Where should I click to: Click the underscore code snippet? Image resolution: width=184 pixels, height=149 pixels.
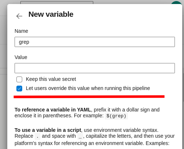coord(80,136)
